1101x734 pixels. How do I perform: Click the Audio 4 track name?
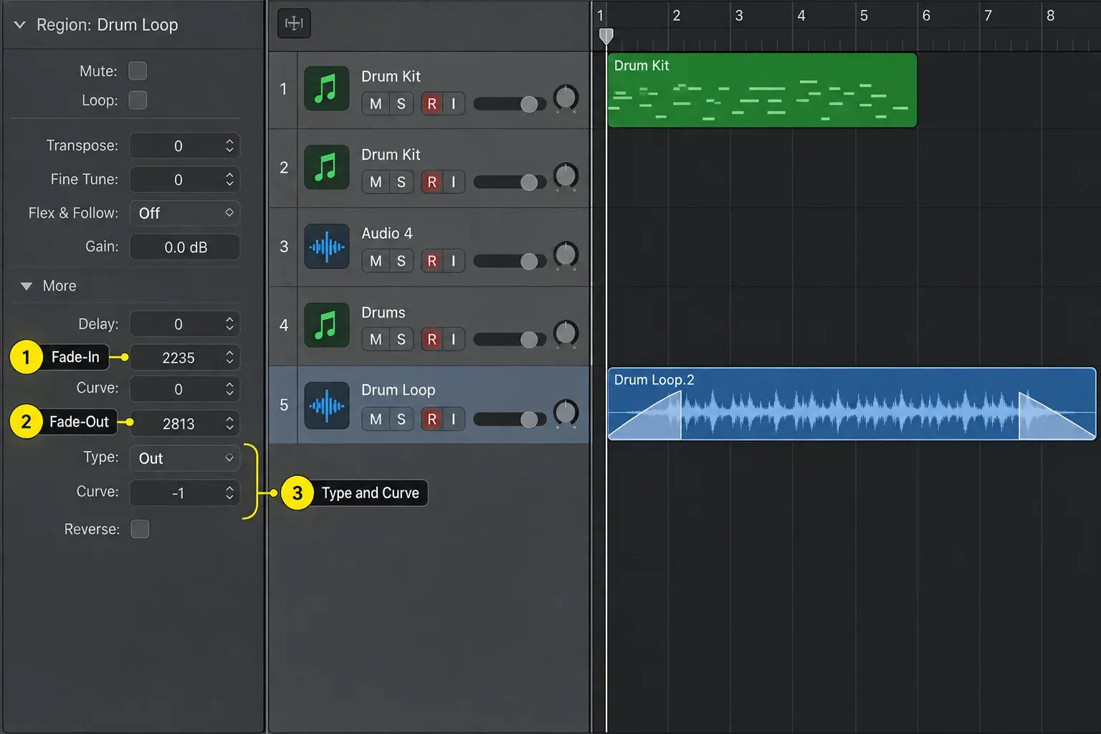(x=387, y=233)
